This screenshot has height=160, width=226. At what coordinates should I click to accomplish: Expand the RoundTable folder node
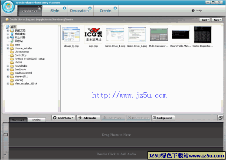click(8, 66)
